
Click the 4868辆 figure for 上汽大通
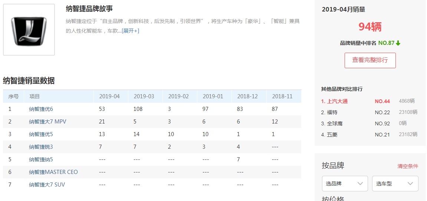407,101
